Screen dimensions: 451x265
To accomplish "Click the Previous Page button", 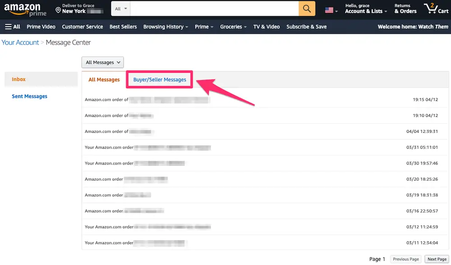I will 405,259.
